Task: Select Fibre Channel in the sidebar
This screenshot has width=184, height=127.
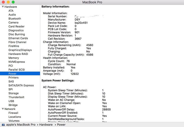Action: (x=17, y=42)
